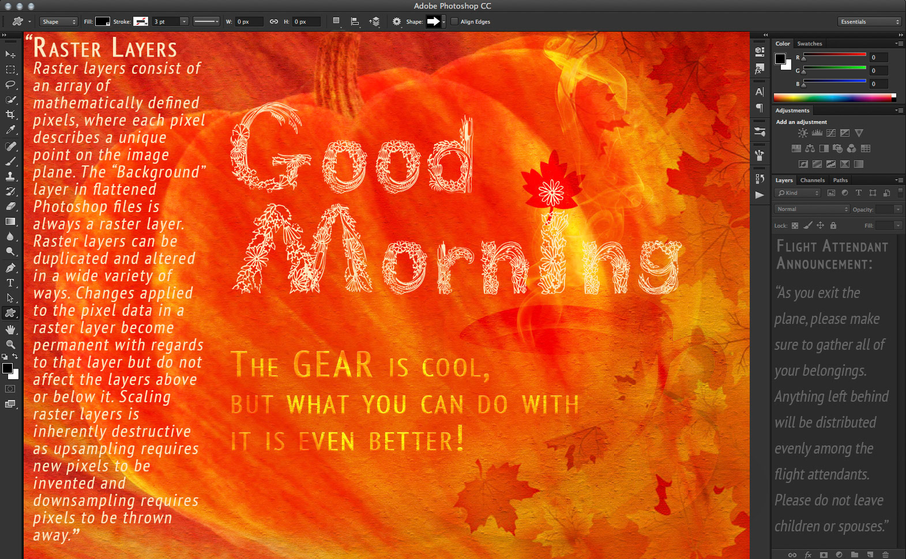Select the Brush tool
The image size is (906, 559).
click(10, 161)
